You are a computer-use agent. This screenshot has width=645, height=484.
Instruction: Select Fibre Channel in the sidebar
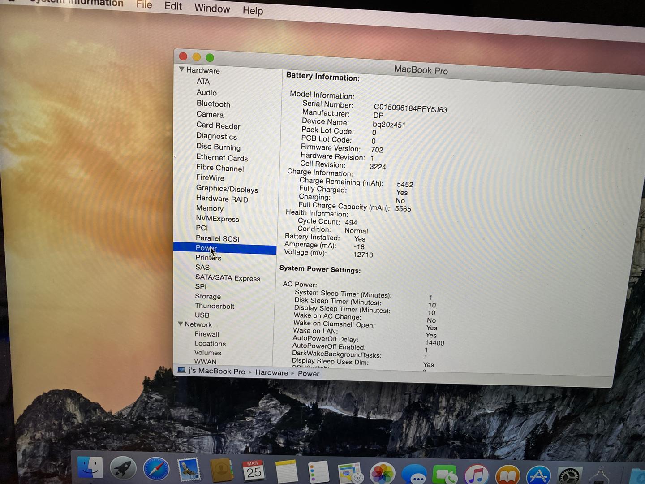click(x=220, y=168)
